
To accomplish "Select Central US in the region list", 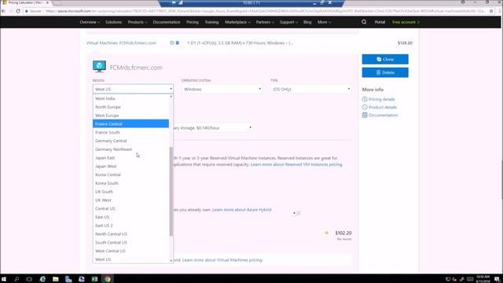I will [131, 208].
